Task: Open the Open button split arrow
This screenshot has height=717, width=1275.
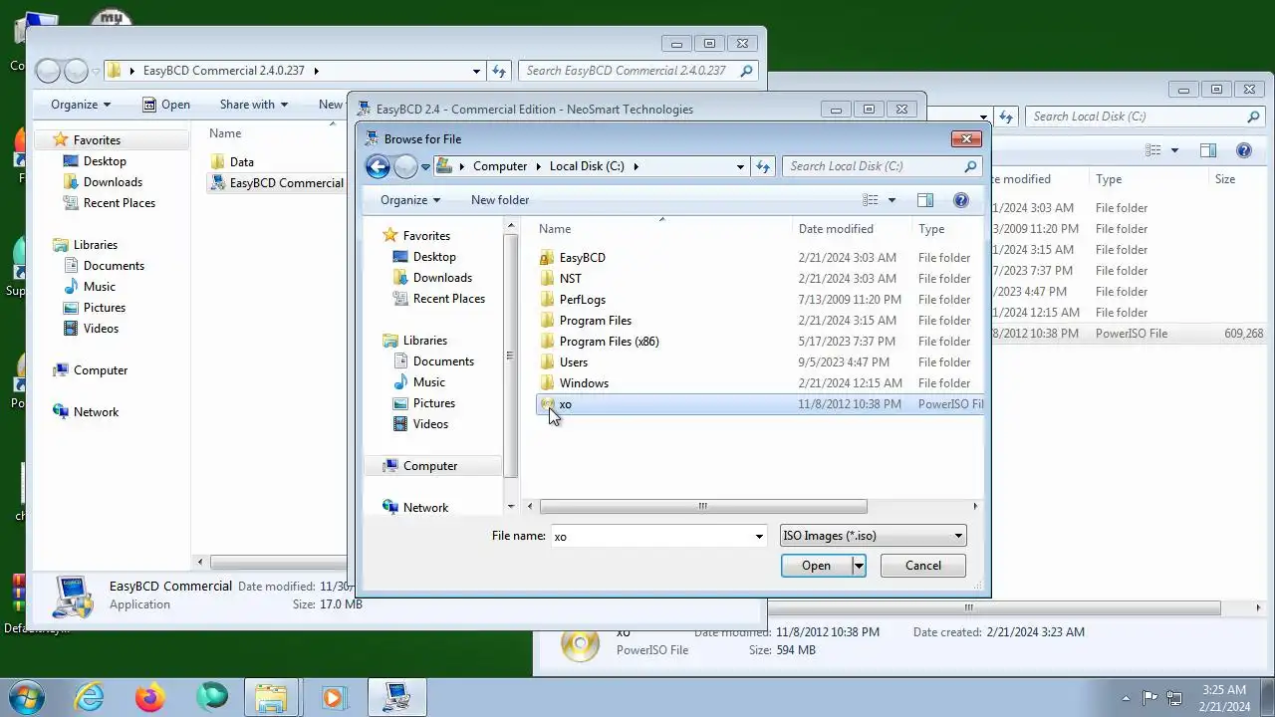Action: click(859, 566)
